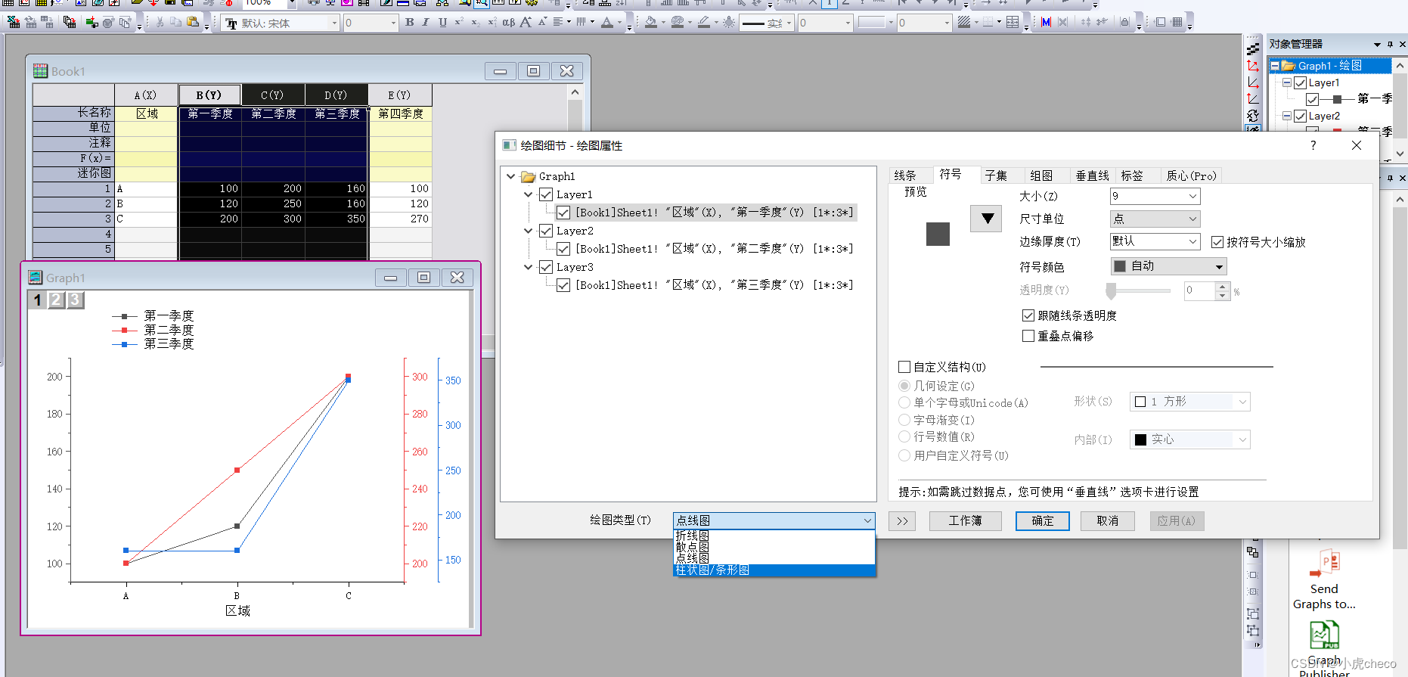Open the 绘图类型 combo box
This screenshot has height=677, width=1408.
tap(774, 520)
